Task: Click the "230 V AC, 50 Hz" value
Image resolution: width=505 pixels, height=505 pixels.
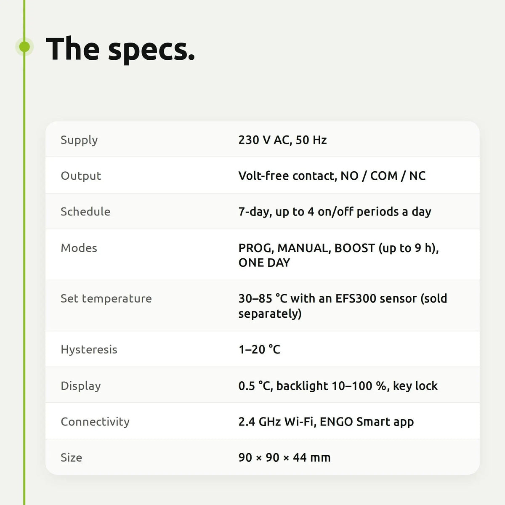Action: [x=282, y=140]
